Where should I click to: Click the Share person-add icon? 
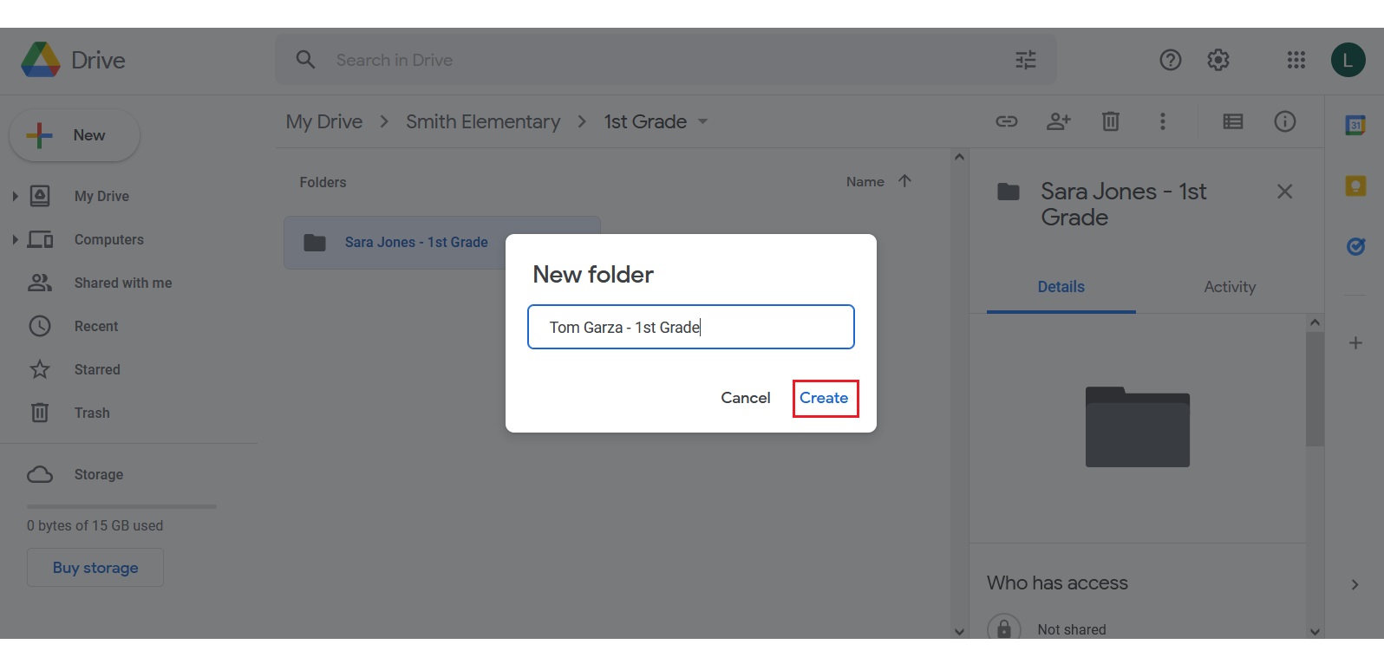(1059, 121)
